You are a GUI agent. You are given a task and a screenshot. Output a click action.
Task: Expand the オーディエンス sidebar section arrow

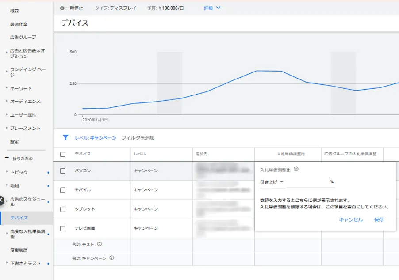point(7,101)
